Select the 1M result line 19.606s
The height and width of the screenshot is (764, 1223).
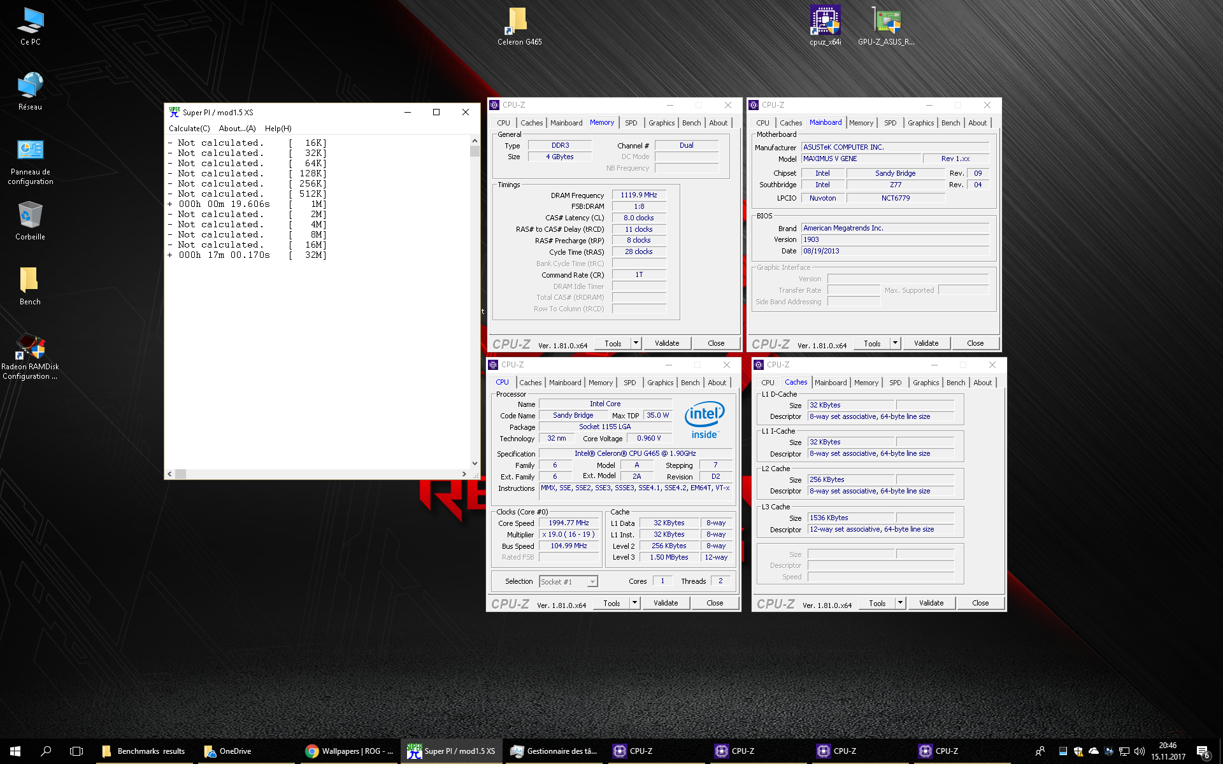pyautogui.click(x=247, y=204)
